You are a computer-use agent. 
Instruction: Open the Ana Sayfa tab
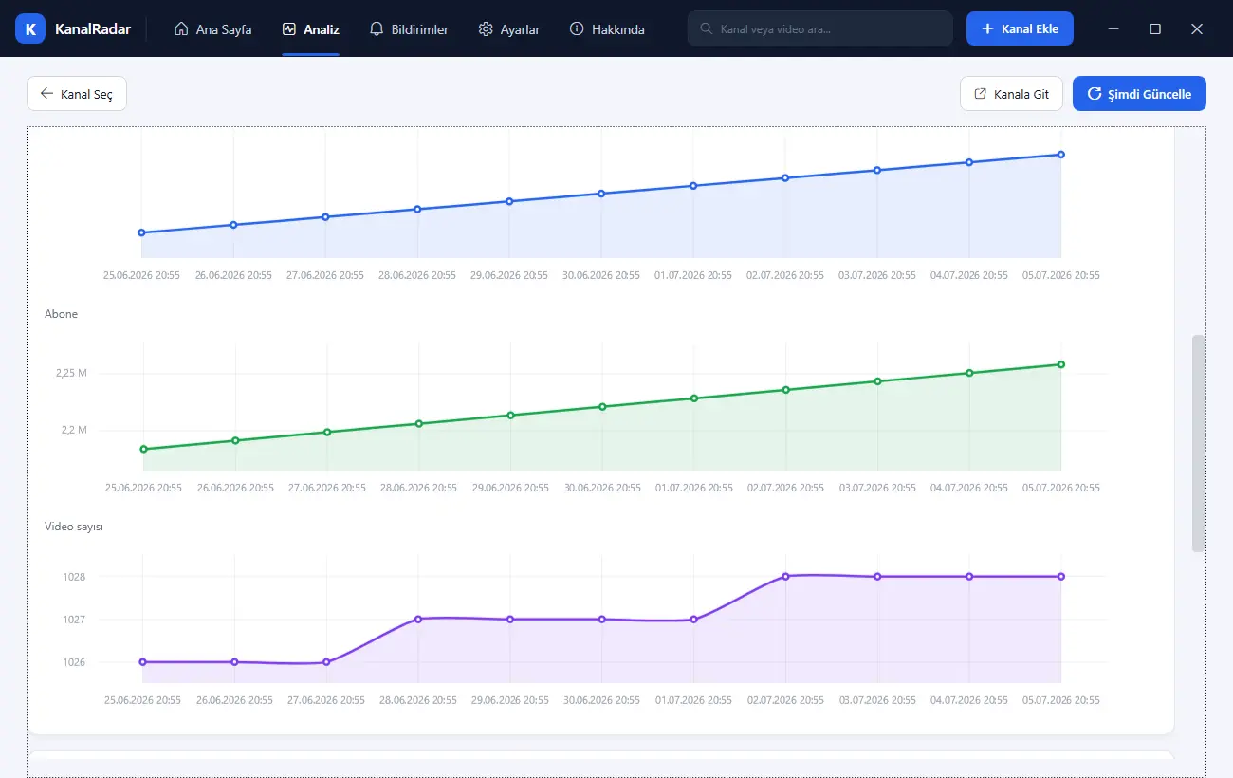212,29
